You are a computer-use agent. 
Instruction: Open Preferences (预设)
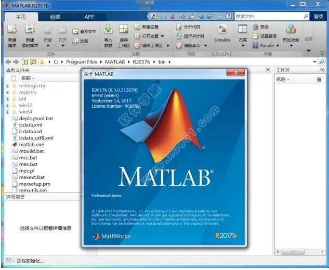(261, 27)
